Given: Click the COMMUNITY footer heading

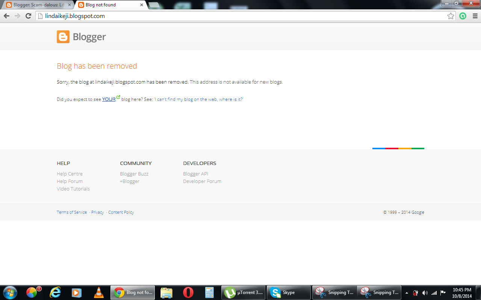Looking at the screenshot, I should (136, 163).
